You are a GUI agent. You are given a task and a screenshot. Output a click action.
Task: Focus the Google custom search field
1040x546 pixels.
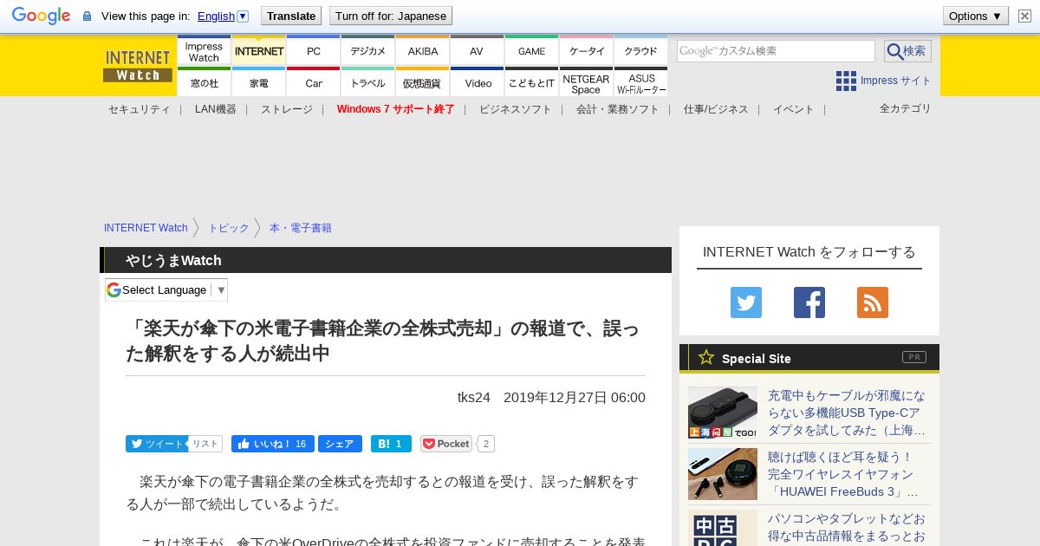click(x=776, y=51)
